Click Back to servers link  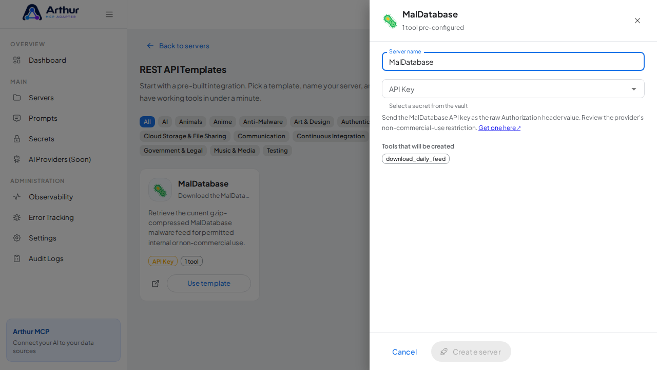click(x=178, y=46)
